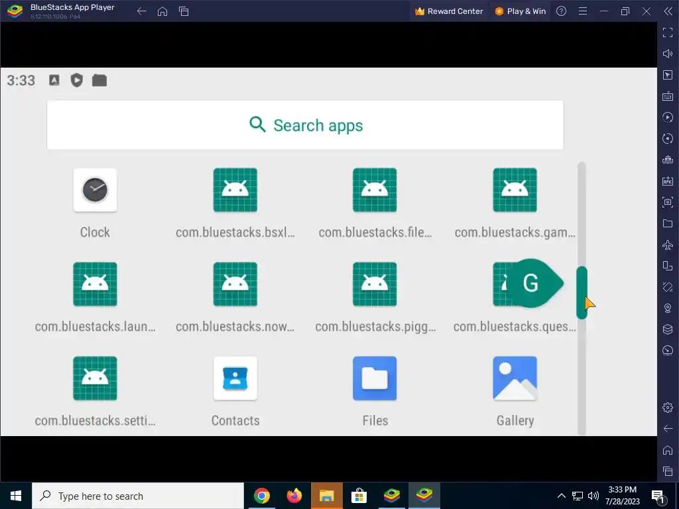Open the Gallery app

515,378
